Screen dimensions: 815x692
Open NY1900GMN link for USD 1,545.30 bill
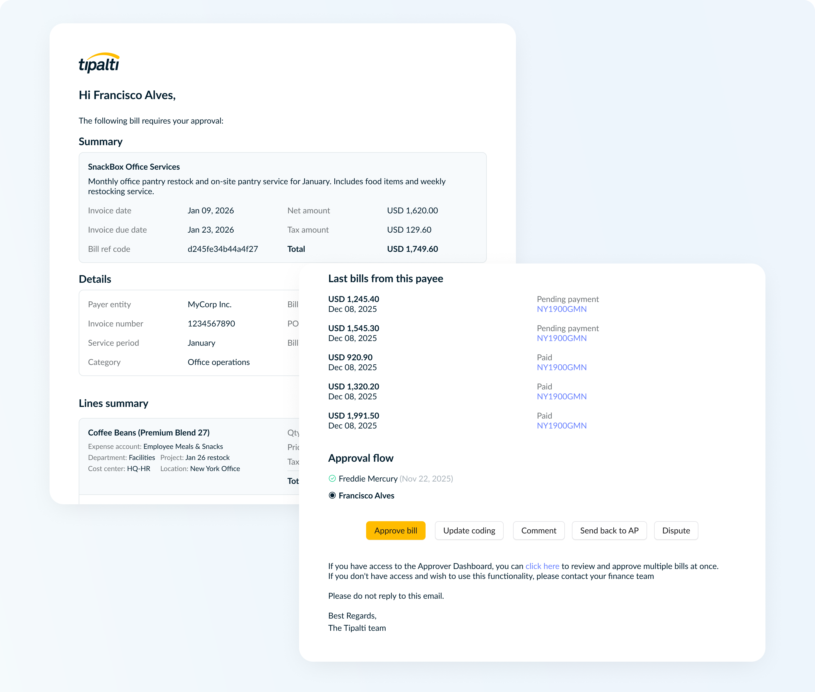(561, 338)
